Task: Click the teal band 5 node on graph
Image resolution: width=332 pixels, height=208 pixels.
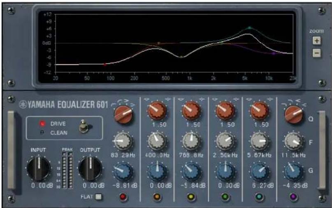Action: (x=250, y=27)
